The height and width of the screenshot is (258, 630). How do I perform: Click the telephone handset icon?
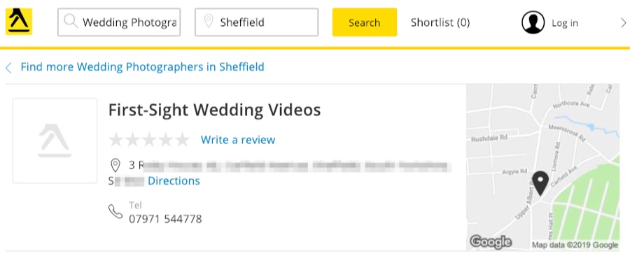point(115,211)
